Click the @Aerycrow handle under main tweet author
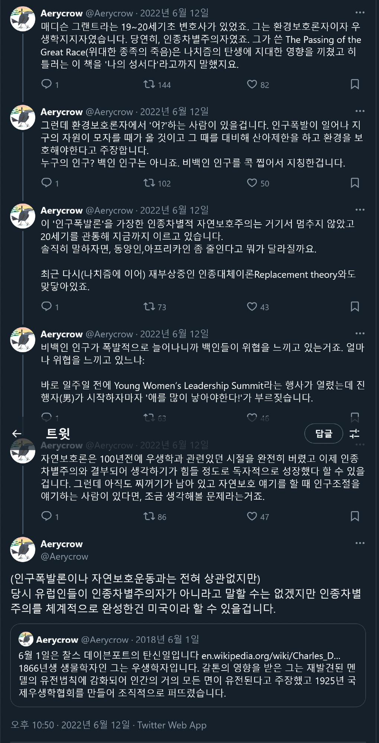379x743 pixels. point(64,557)
